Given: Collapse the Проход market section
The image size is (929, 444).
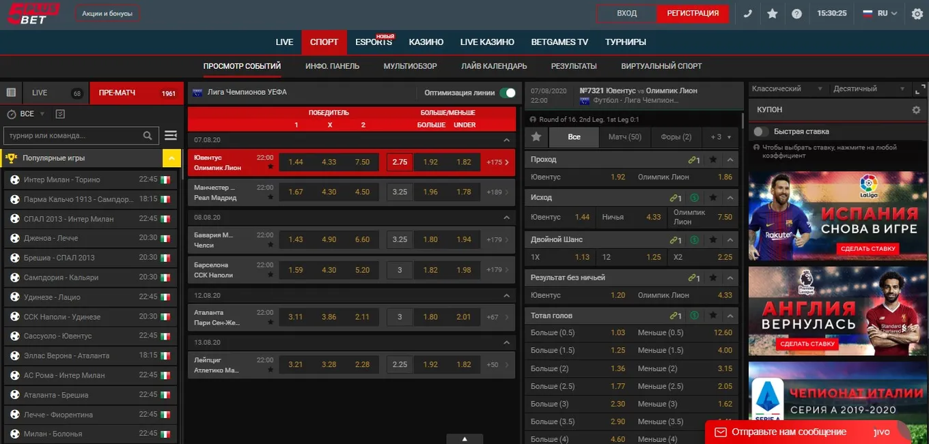Looking at the screenshot, I should pos(730,160).
